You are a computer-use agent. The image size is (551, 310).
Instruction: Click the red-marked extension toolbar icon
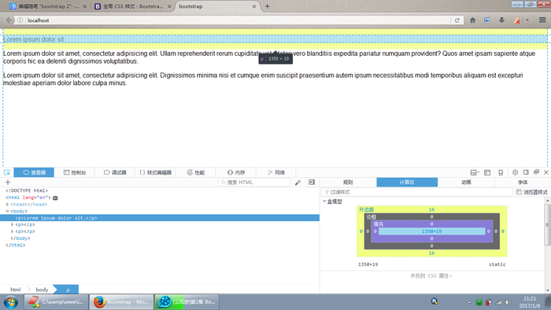pos(516,20)
